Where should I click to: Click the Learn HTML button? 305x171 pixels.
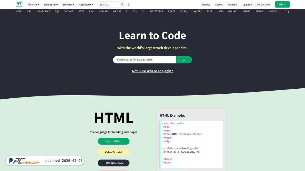114,141
